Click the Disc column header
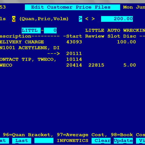This screenshot has height=145, width=145. (130, 36)
